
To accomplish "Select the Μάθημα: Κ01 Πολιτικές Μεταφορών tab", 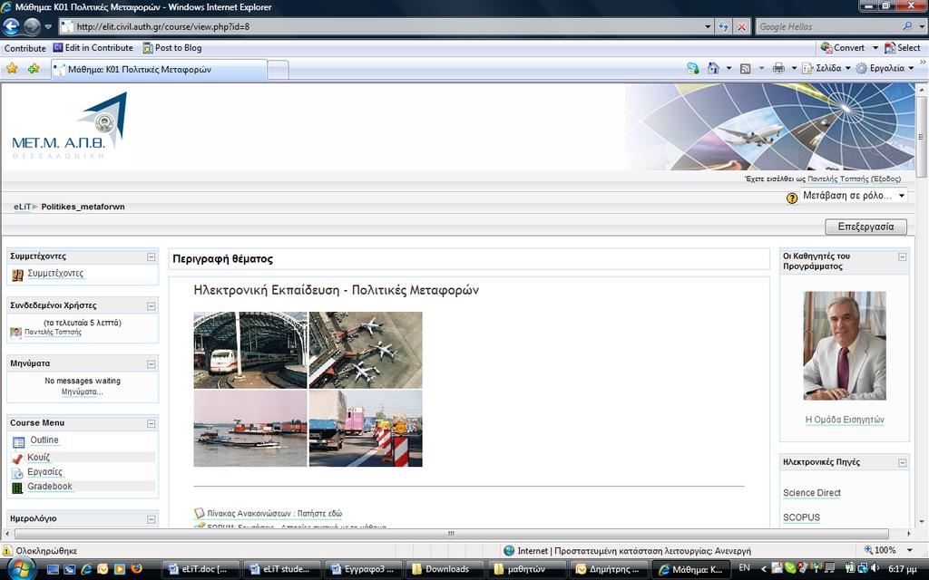I will click(x=159, y=69).
